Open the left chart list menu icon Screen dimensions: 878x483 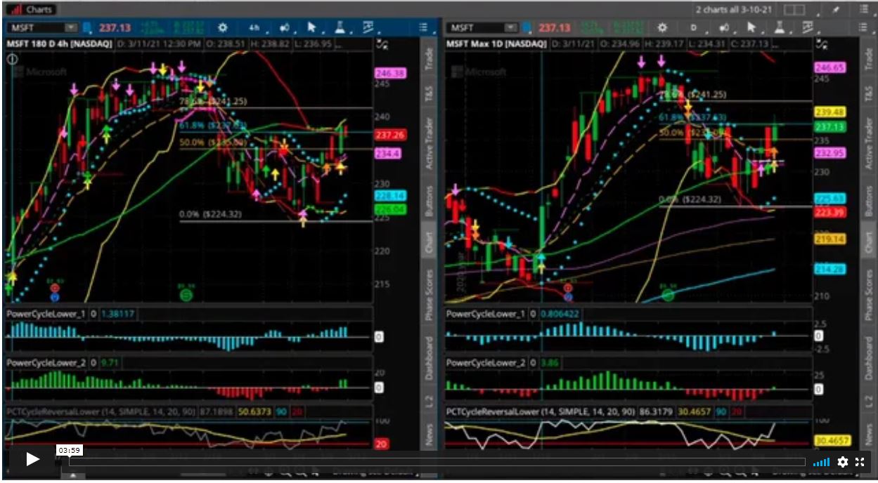(424, 27)
